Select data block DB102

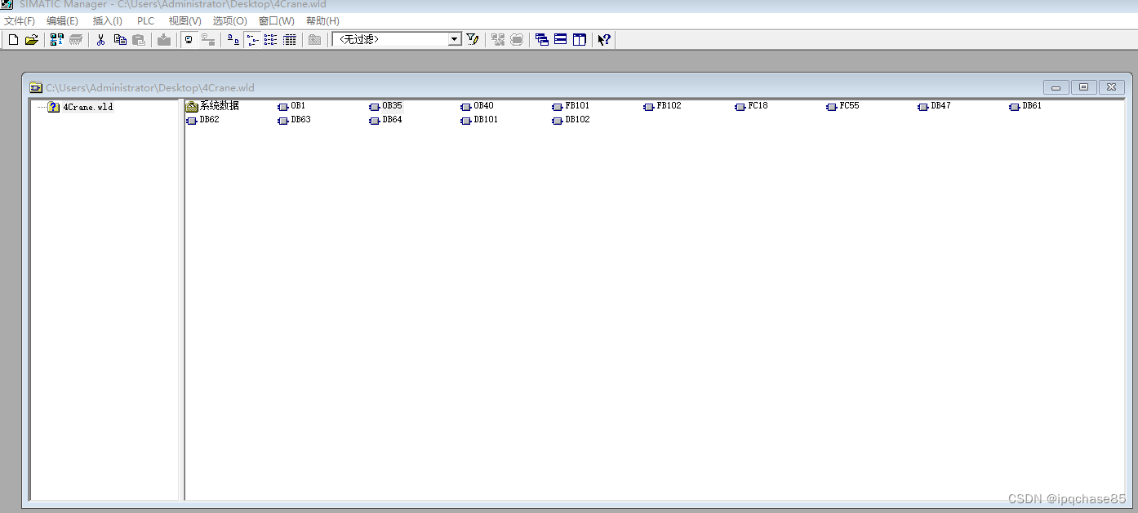click(x=571, y=120)
